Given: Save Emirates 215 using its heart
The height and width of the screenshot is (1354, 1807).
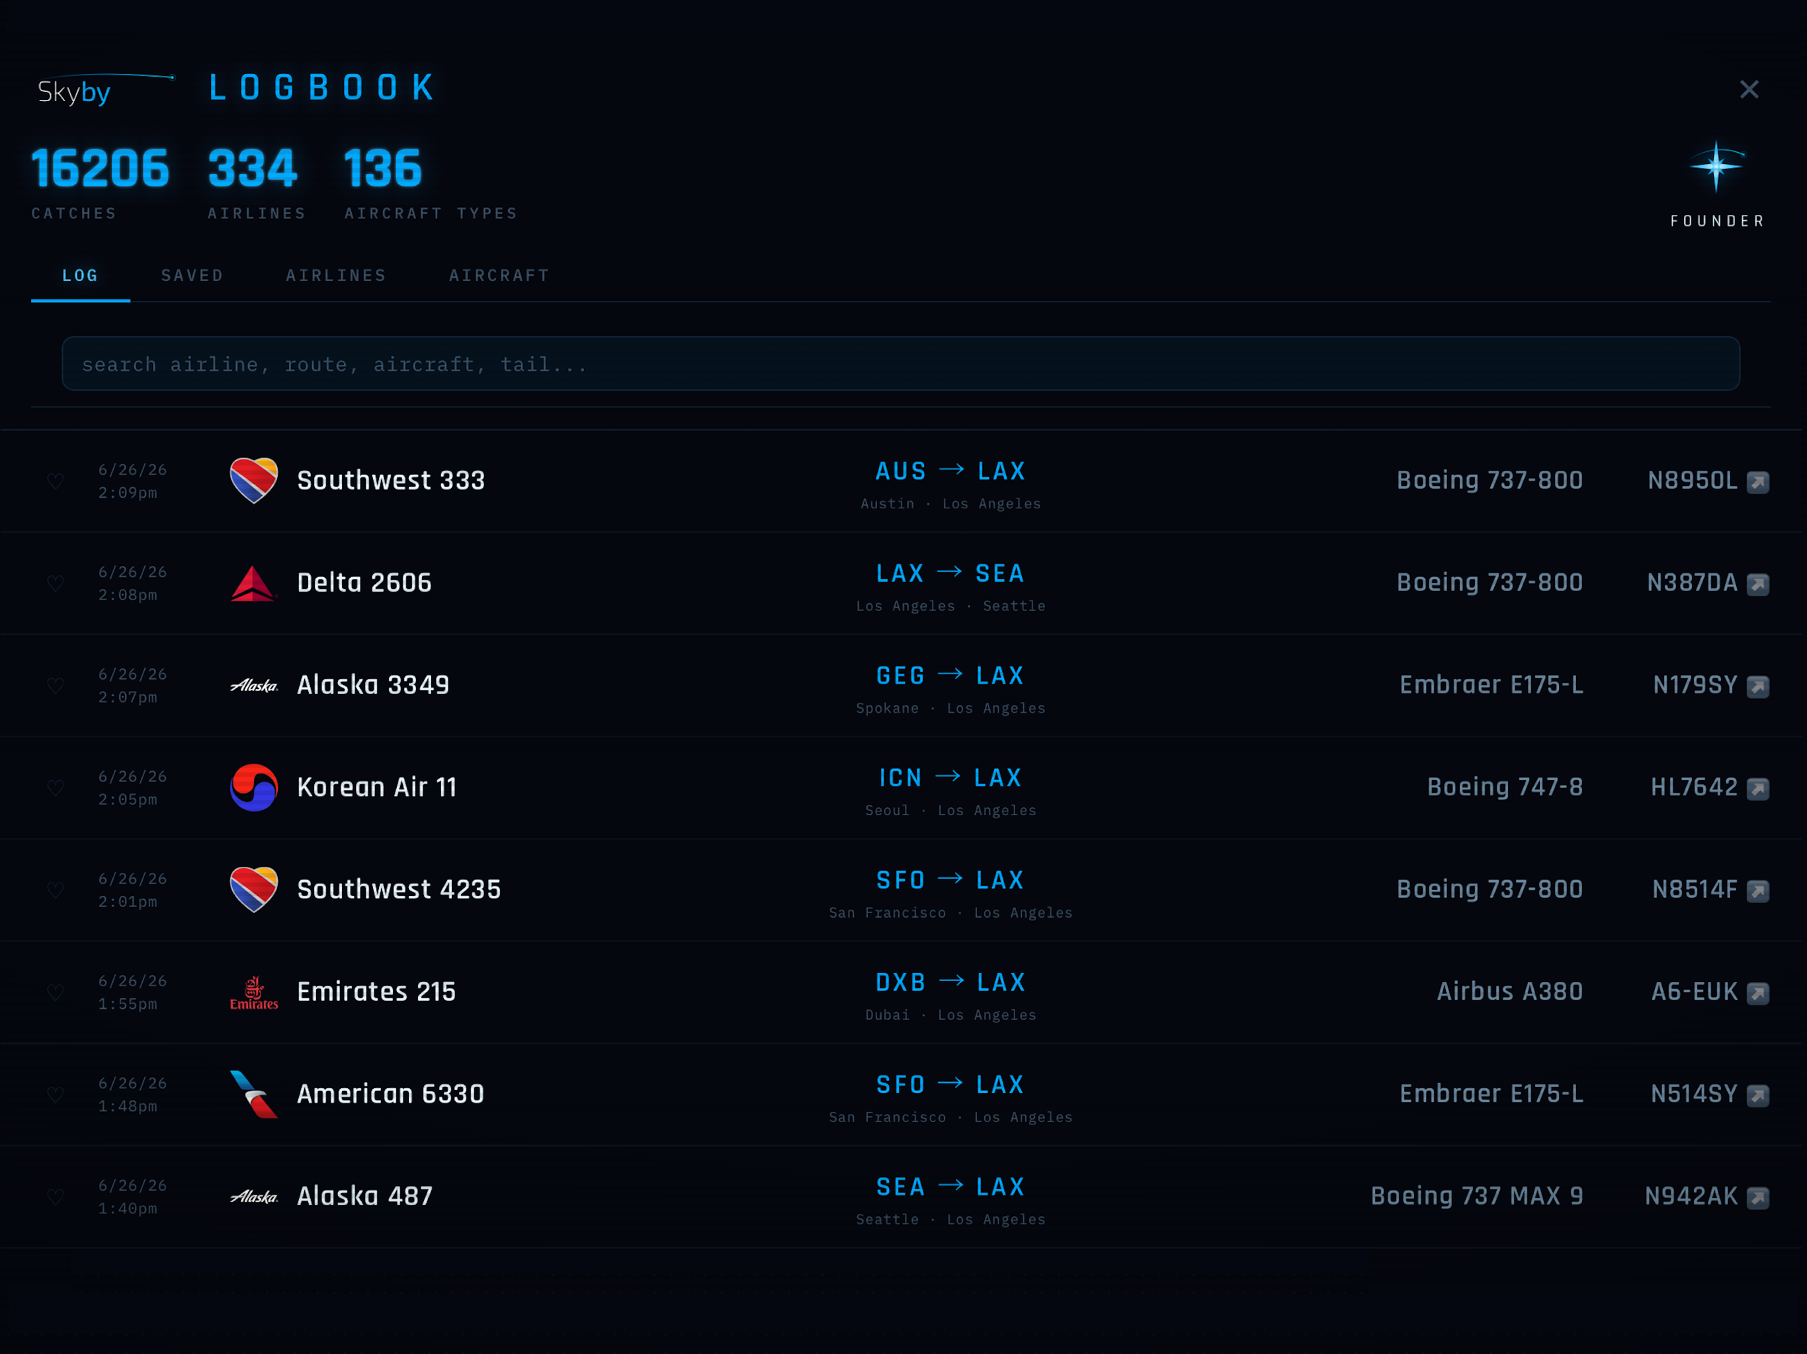Looking at the screenshot, I should tap(56, 992).
